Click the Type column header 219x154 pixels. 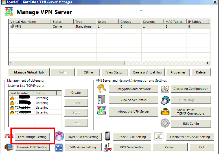pos(85,22)
